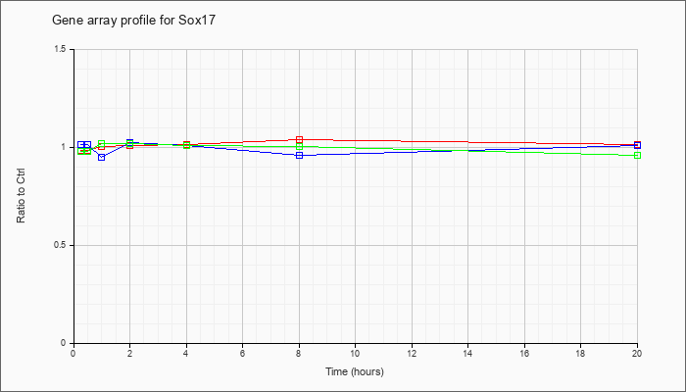Select the red data marker at 8 hours
This screenshot has width=686, height=392.
299,139
